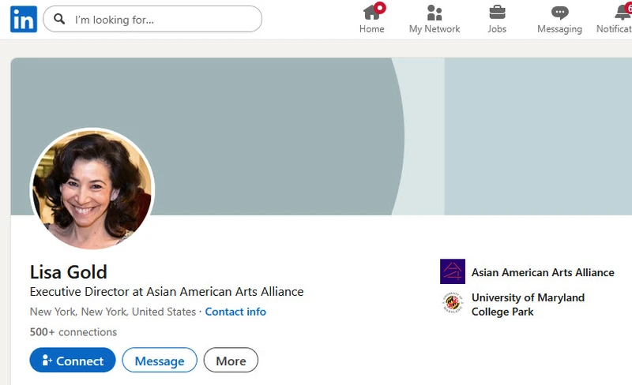The height and width of the screenshot is (385, 632).
Task: View the 500+ connections link
Action: (x=73, y=332)
